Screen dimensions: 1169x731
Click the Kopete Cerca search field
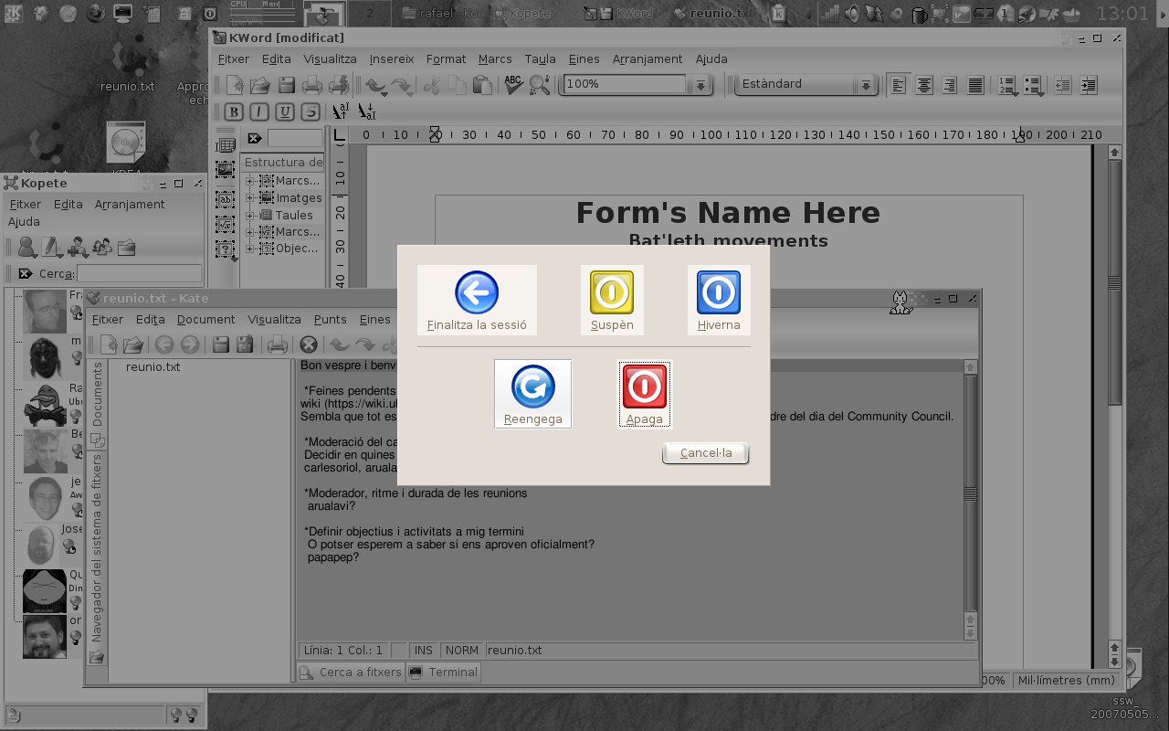(139, 273)
